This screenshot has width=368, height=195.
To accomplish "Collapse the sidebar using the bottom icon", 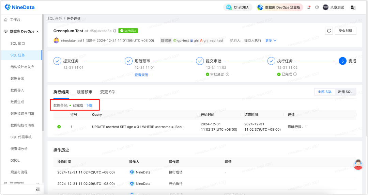I will [x=38, y=189].
